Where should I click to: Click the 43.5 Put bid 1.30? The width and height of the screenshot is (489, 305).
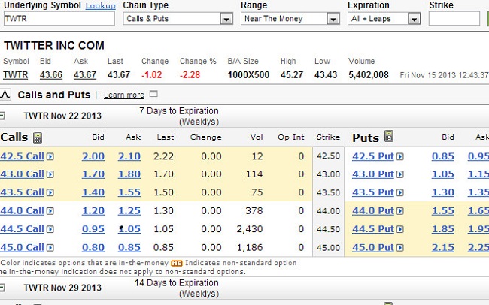[443, 192]
